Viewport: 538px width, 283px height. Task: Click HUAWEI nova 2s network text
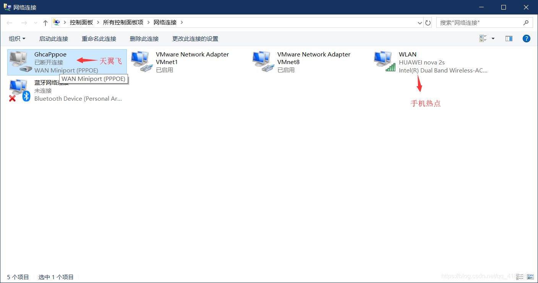point(422,62)
